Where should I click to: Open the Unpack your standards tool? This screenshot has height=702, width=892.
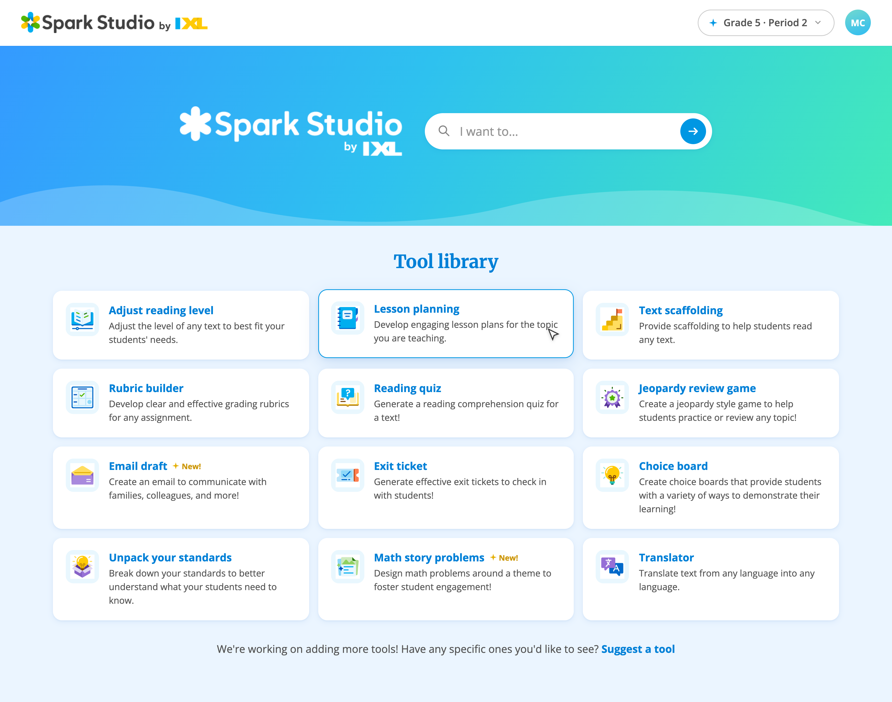181,579
